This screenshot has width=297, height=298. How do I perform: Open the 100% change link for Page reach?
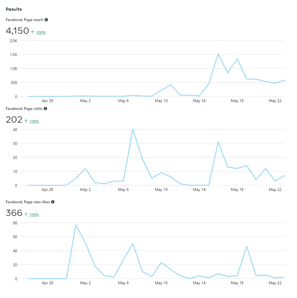(41, 33)
